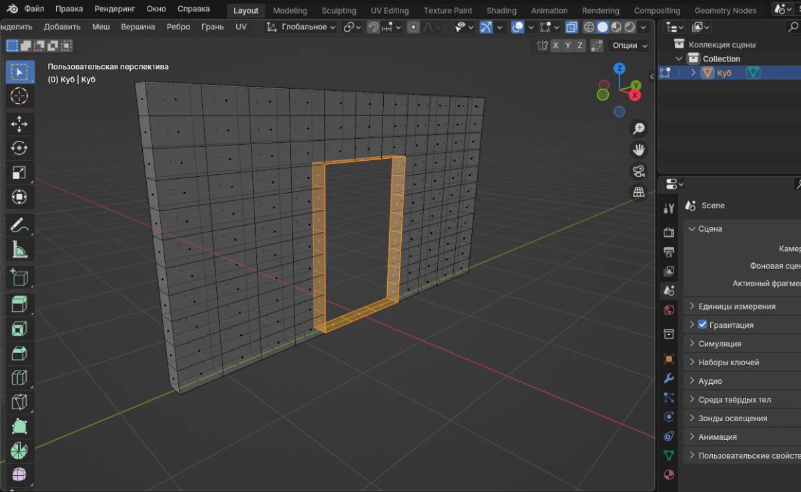Open the Material properties tab
Viewport: 801px width, 492px height.
coord(669,475)
